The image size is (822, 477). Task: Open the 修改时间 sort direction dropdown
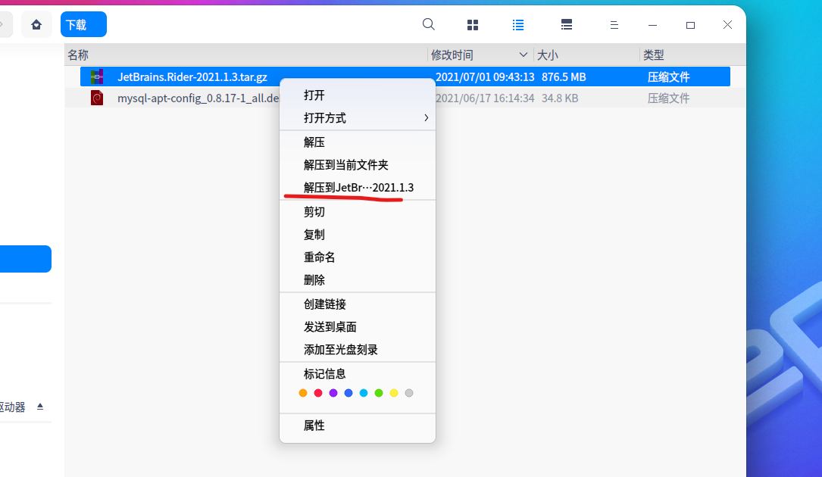coord(523,55)
